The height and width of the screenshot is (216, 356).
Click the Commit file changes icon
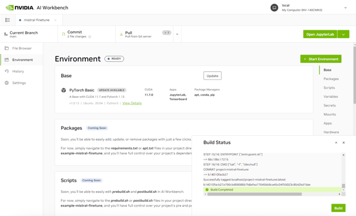coord(63,34)
